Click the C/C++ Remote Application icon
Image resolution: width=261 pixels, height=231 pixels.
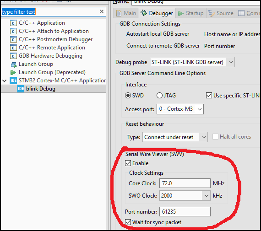13,48
